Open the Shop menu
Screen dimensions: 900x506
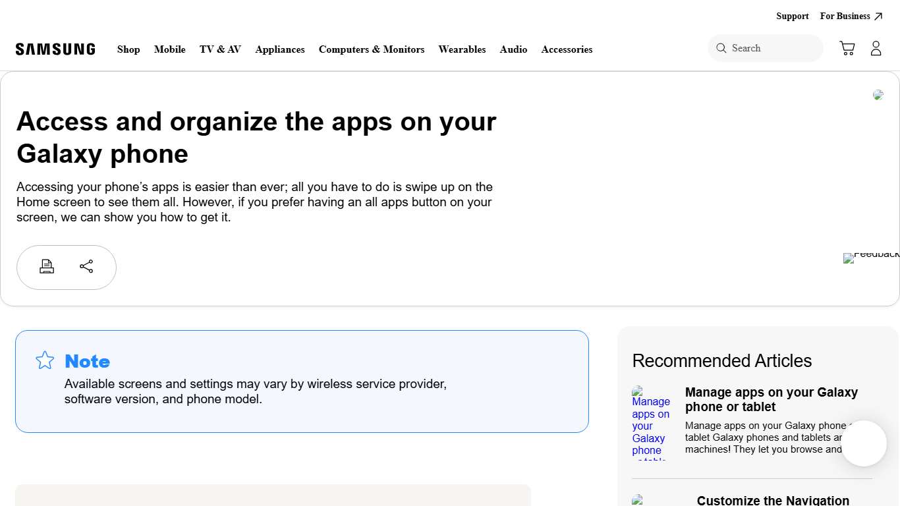tap(128, 49)
